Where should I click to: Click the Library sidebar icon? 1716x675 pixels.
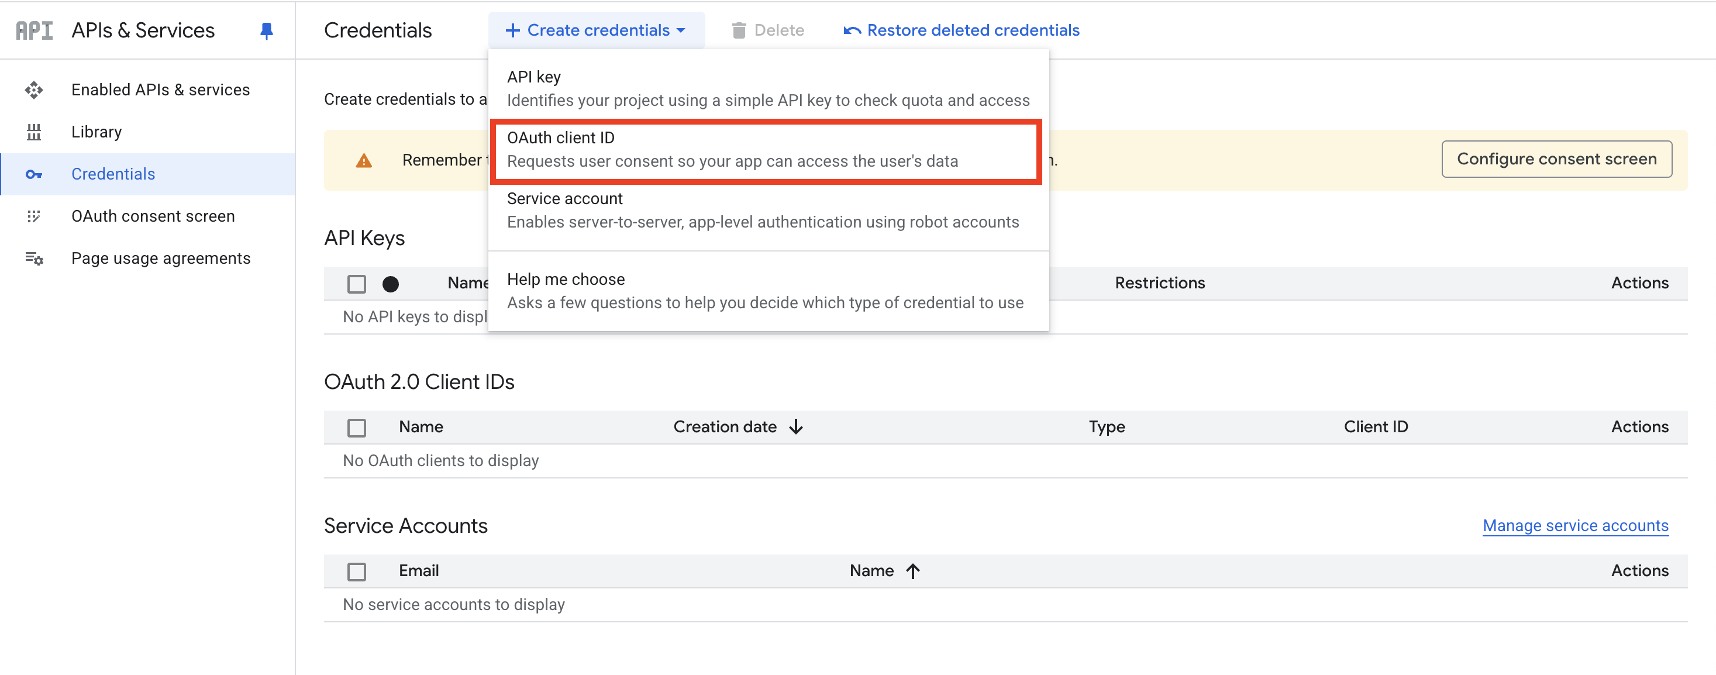34,132
